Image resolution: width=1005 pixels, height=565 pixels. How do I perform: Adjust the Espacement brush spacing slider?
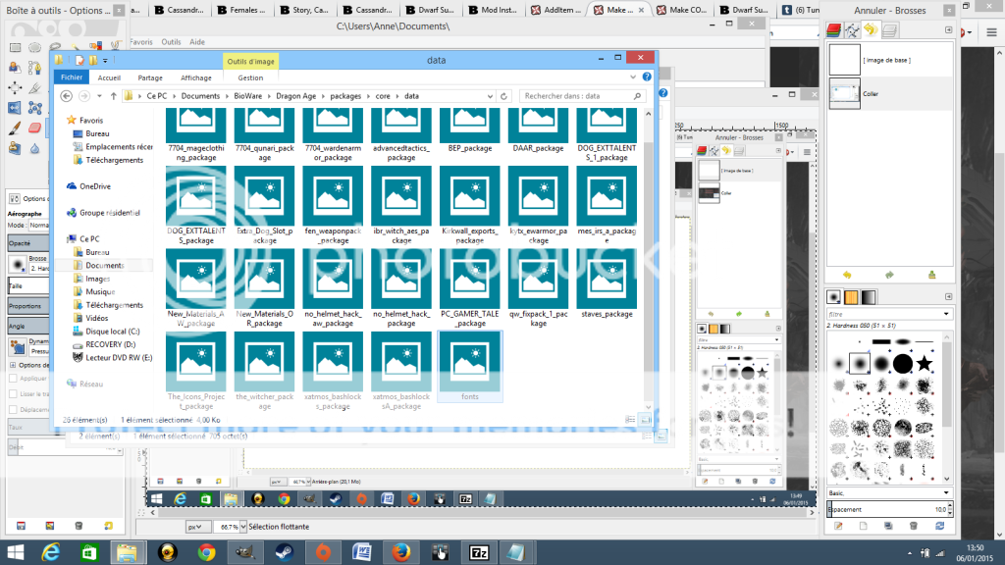pos(888,510)
